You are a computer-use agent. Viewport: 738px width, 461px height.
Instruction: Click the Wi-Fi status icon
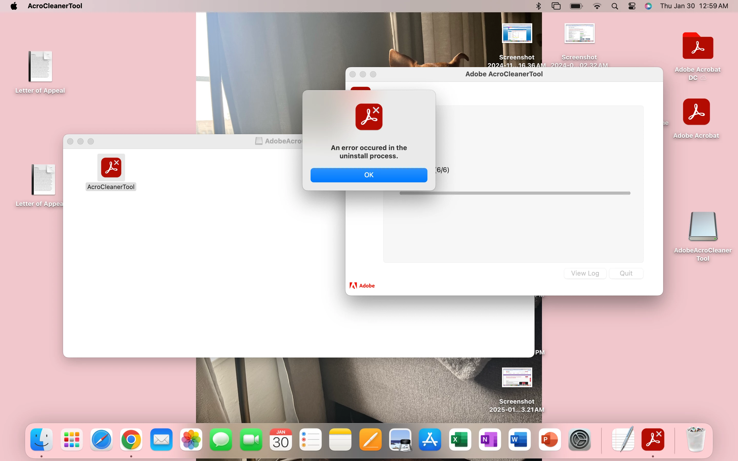click(x=597, y=6)
